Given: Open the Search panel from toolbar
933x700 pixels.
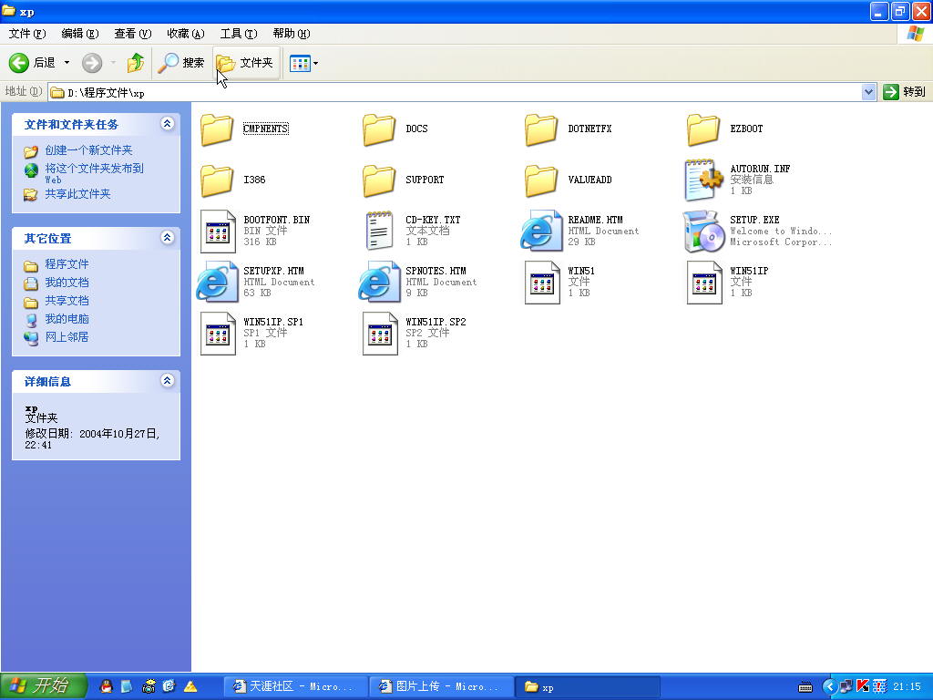Looking at the screenshot, I should (x=181, y=63).
